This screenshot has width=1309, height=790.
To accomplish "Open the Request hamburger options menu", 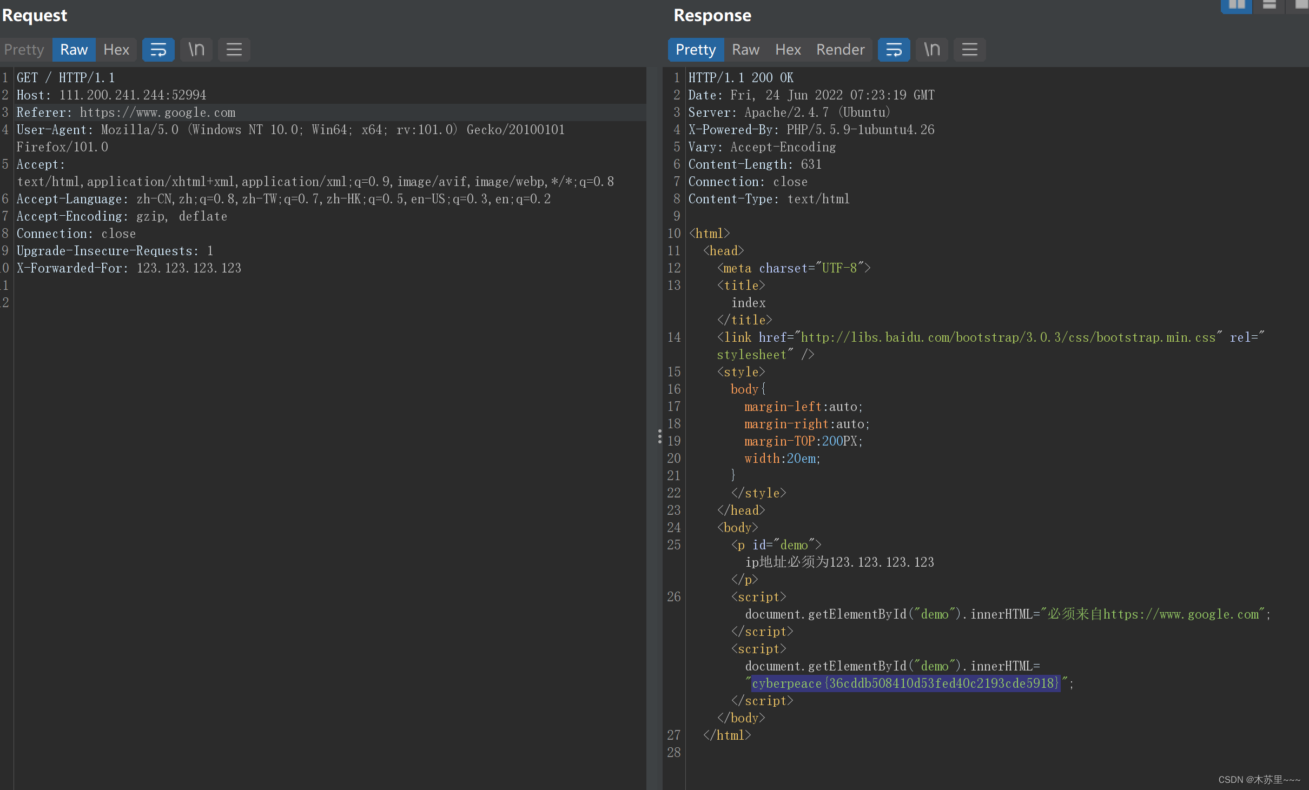I will pyautogui.click(x=234, y=50).
